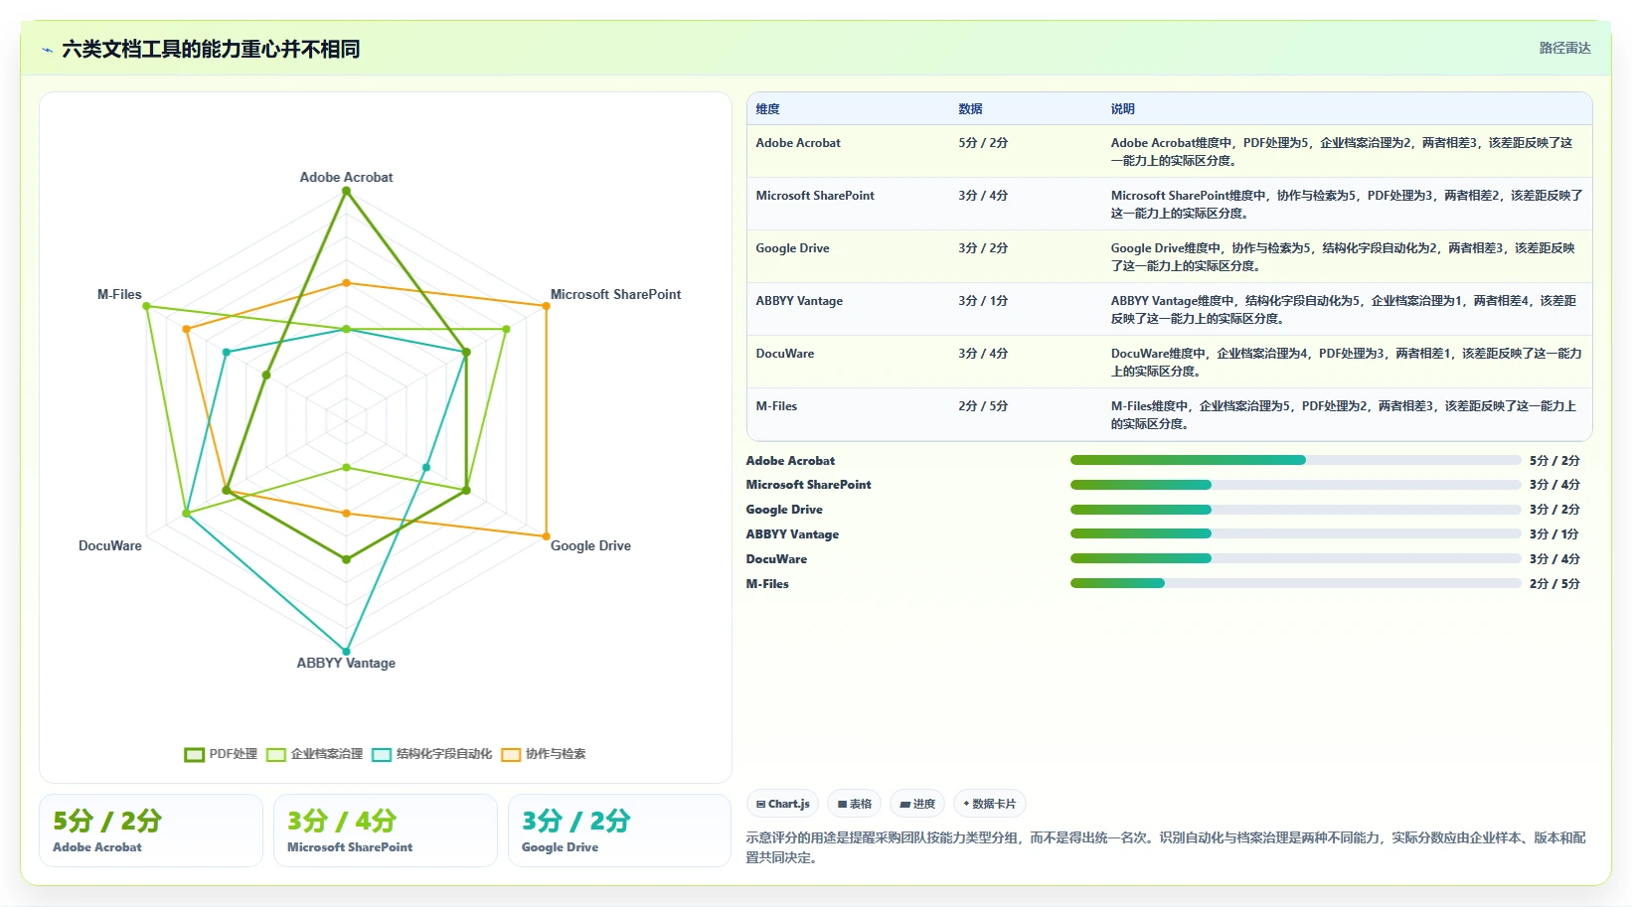Screen dimensions: 1632x907
Task: Click the Google Drive axis label on radar chart
Action: (x=590, y=545)
